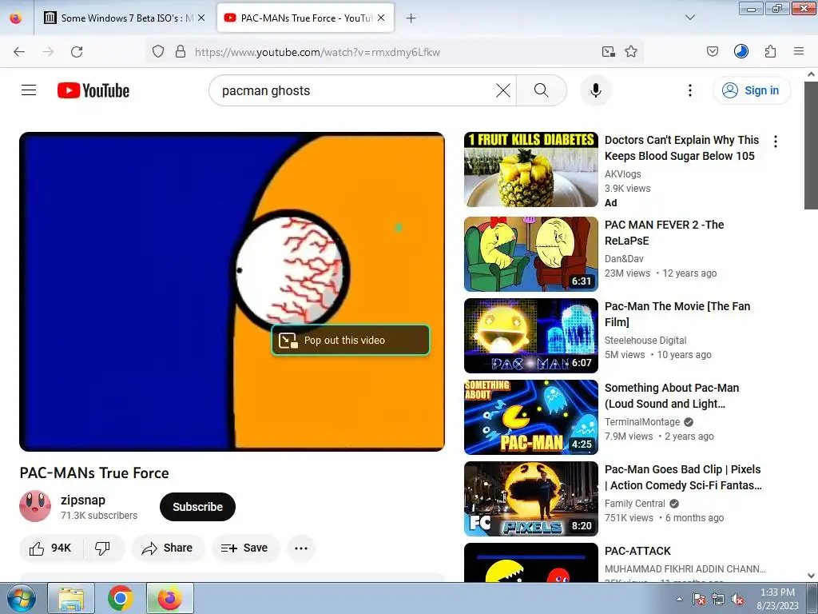This screenshot has height=614, width=818.
Task: Open the zipsnap channel avatar
Action: [x=35, y=506]
